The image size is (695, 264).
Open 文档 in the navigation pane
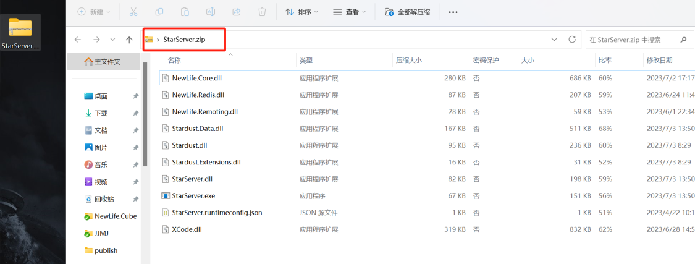101,130
